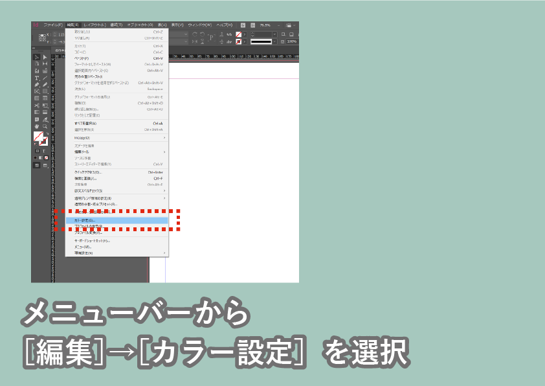Select the Gradient Swatch tool

tap(37, 112)
